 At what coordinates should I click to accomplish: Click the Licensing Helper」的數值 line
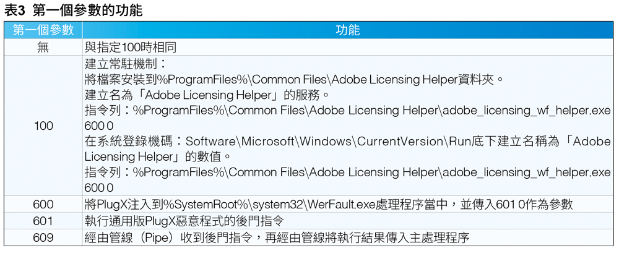(157, 156)
